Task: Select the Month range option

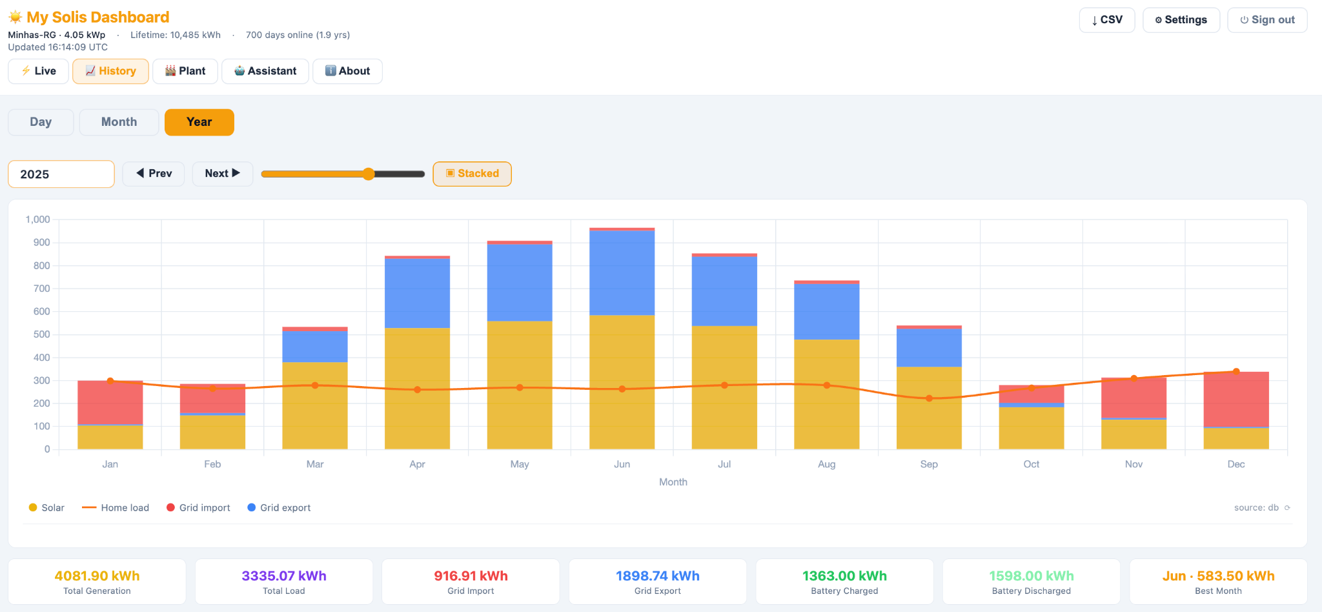Action: (x=119, y=122)
